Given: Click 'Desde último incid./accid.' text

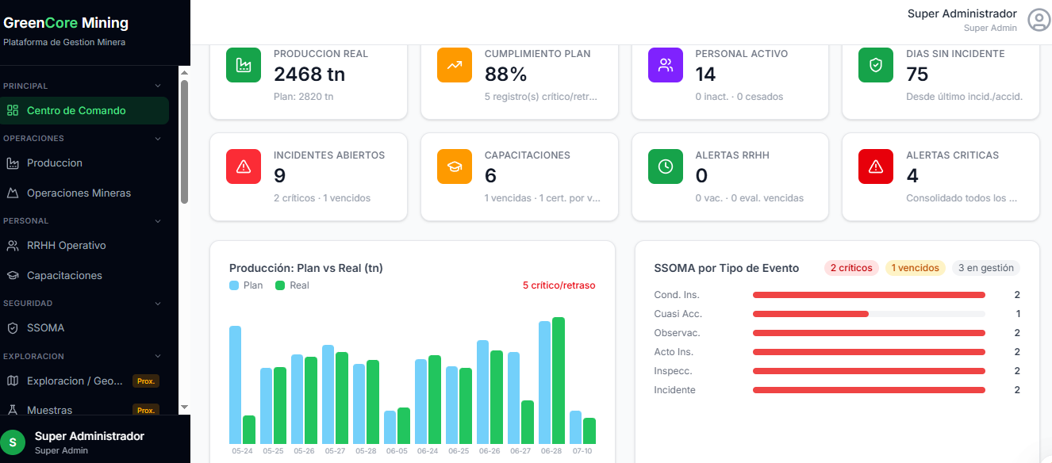Looking at the screenshot, I should 964,97.
